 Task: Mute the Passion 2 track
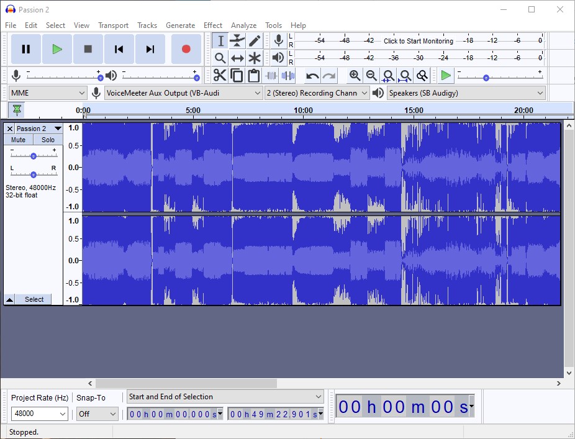19,140
